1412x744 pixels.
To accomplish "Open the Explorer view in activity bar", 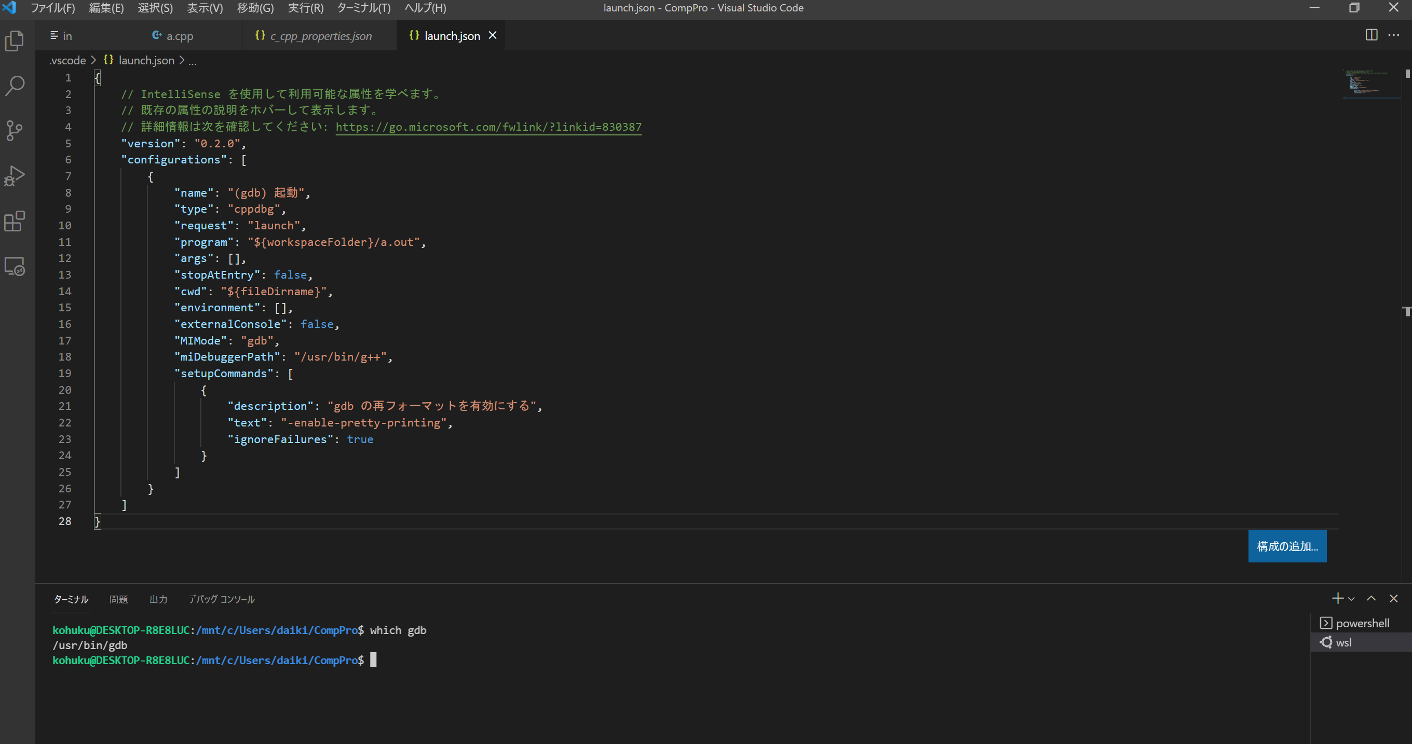I will pyautogui.click(x=15, y=40).
